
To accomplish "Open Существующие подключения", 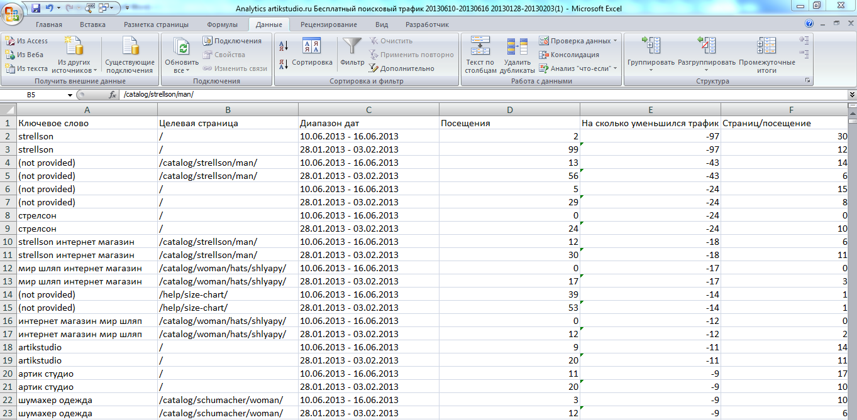I will click(x=130, y=55).
